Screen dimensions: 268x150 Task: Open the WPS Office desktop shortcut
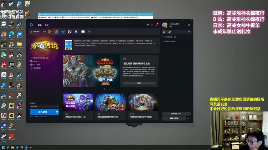point(12,137)
